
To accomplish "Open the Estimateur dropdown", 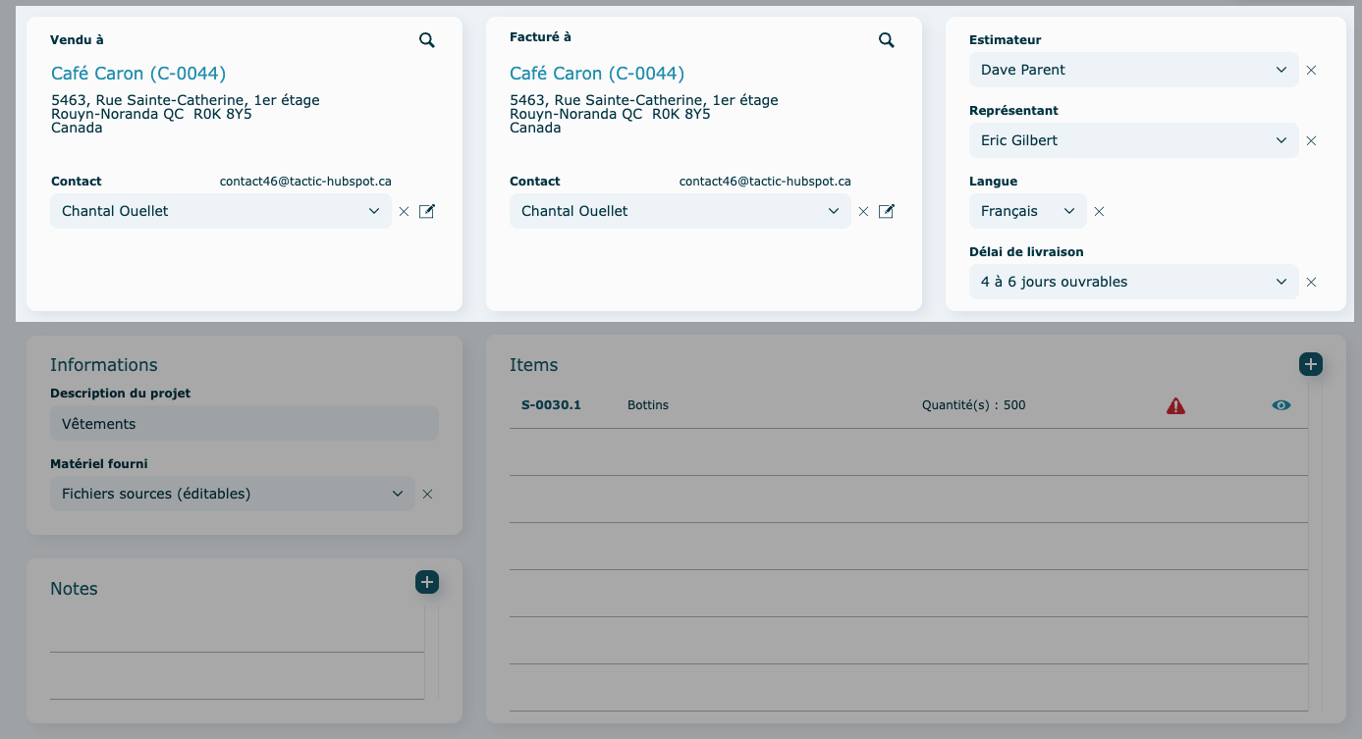I will (1133, 71).
